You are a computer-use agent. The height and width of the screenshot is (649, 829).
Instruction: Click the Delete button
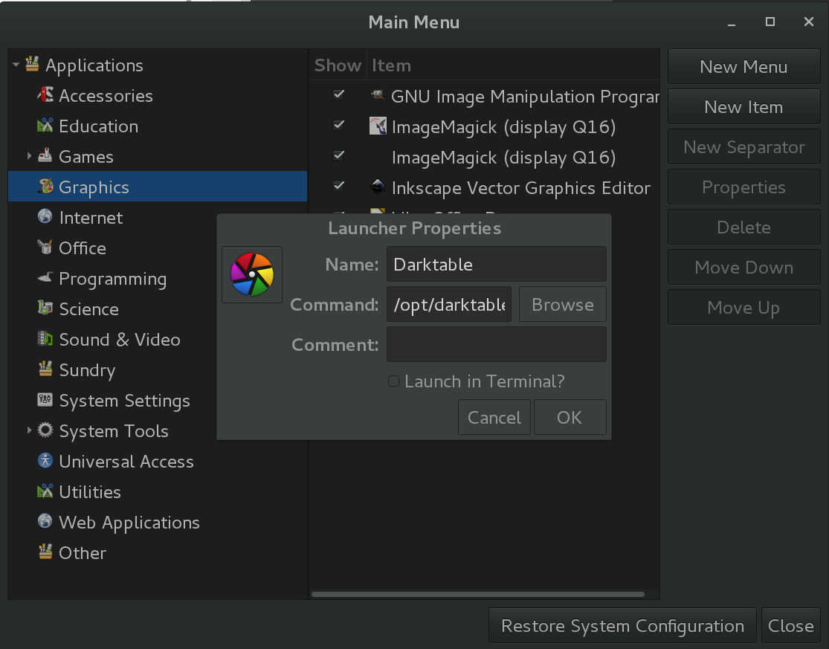pyautogui.click(x=744, y=227)
